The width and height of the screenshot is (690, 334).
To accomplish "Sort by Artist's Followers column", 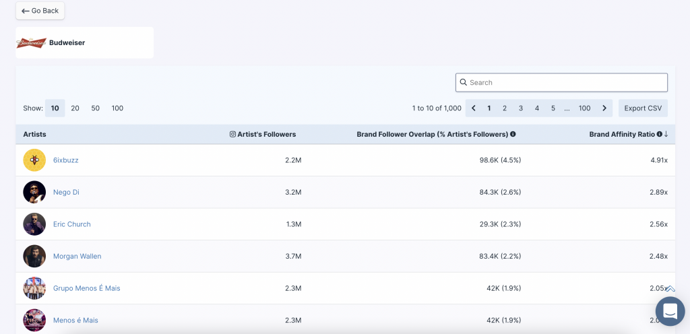I will point(267,135).
